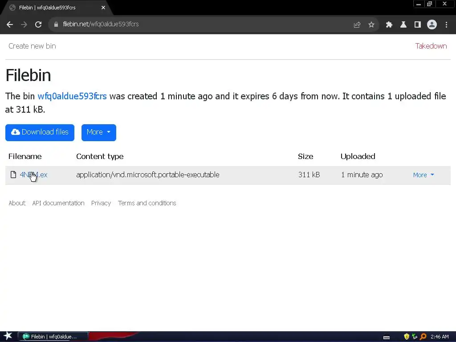Open the Privacy footer link
The image size is (456, 342).
(101, 203)
